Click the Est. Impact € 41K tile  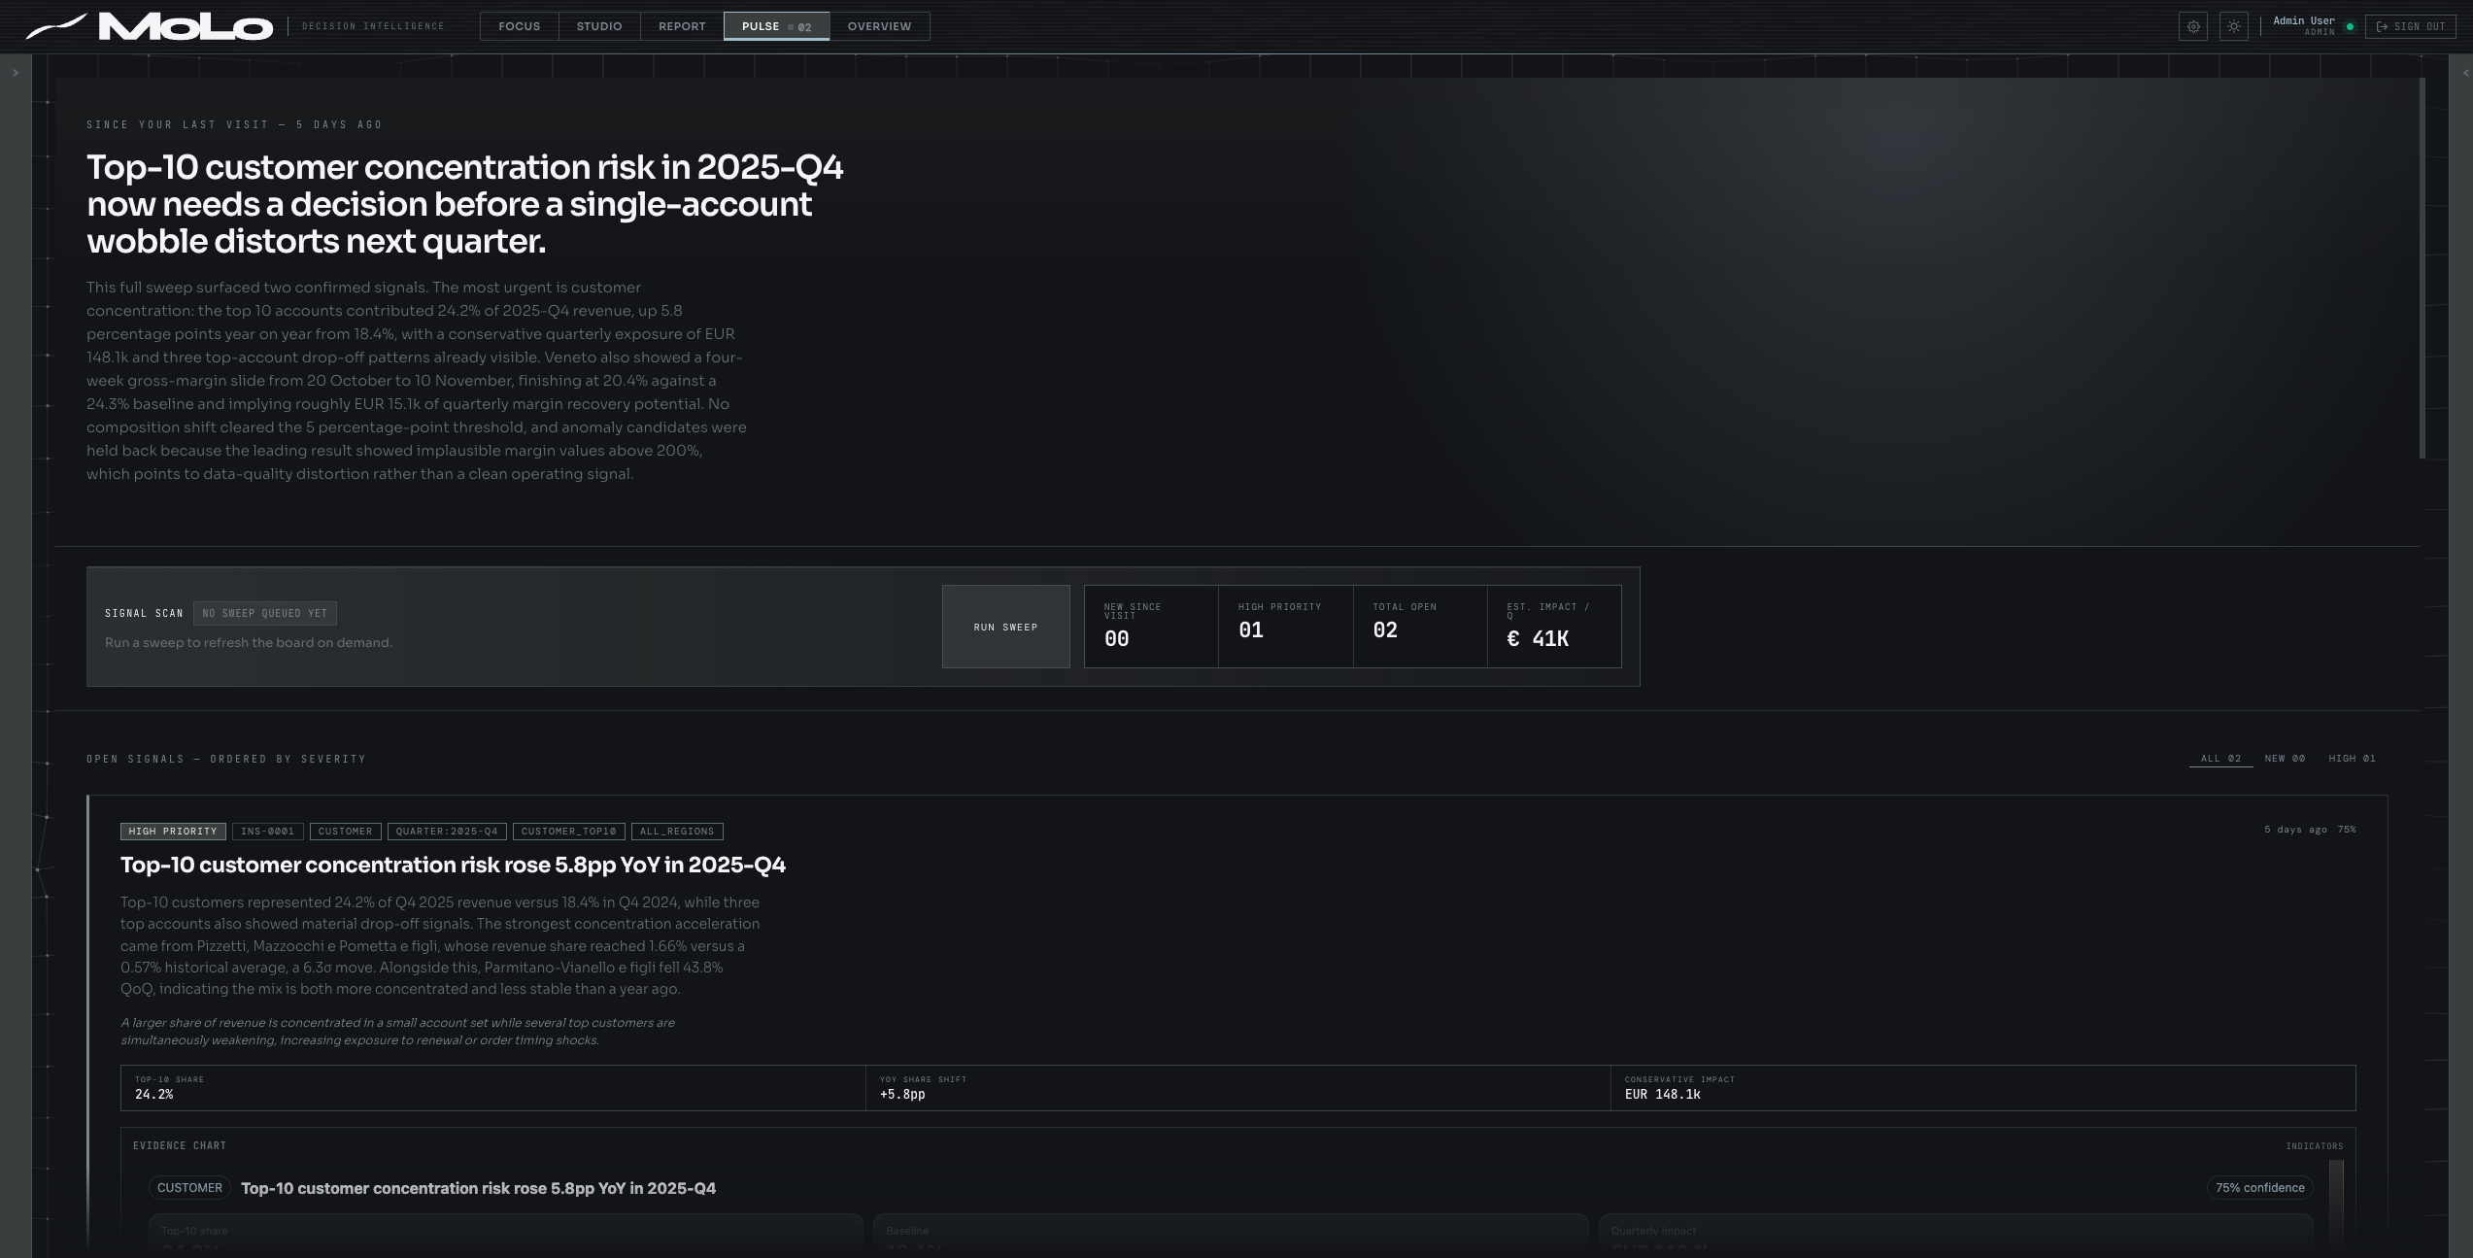pos(1554,627)
